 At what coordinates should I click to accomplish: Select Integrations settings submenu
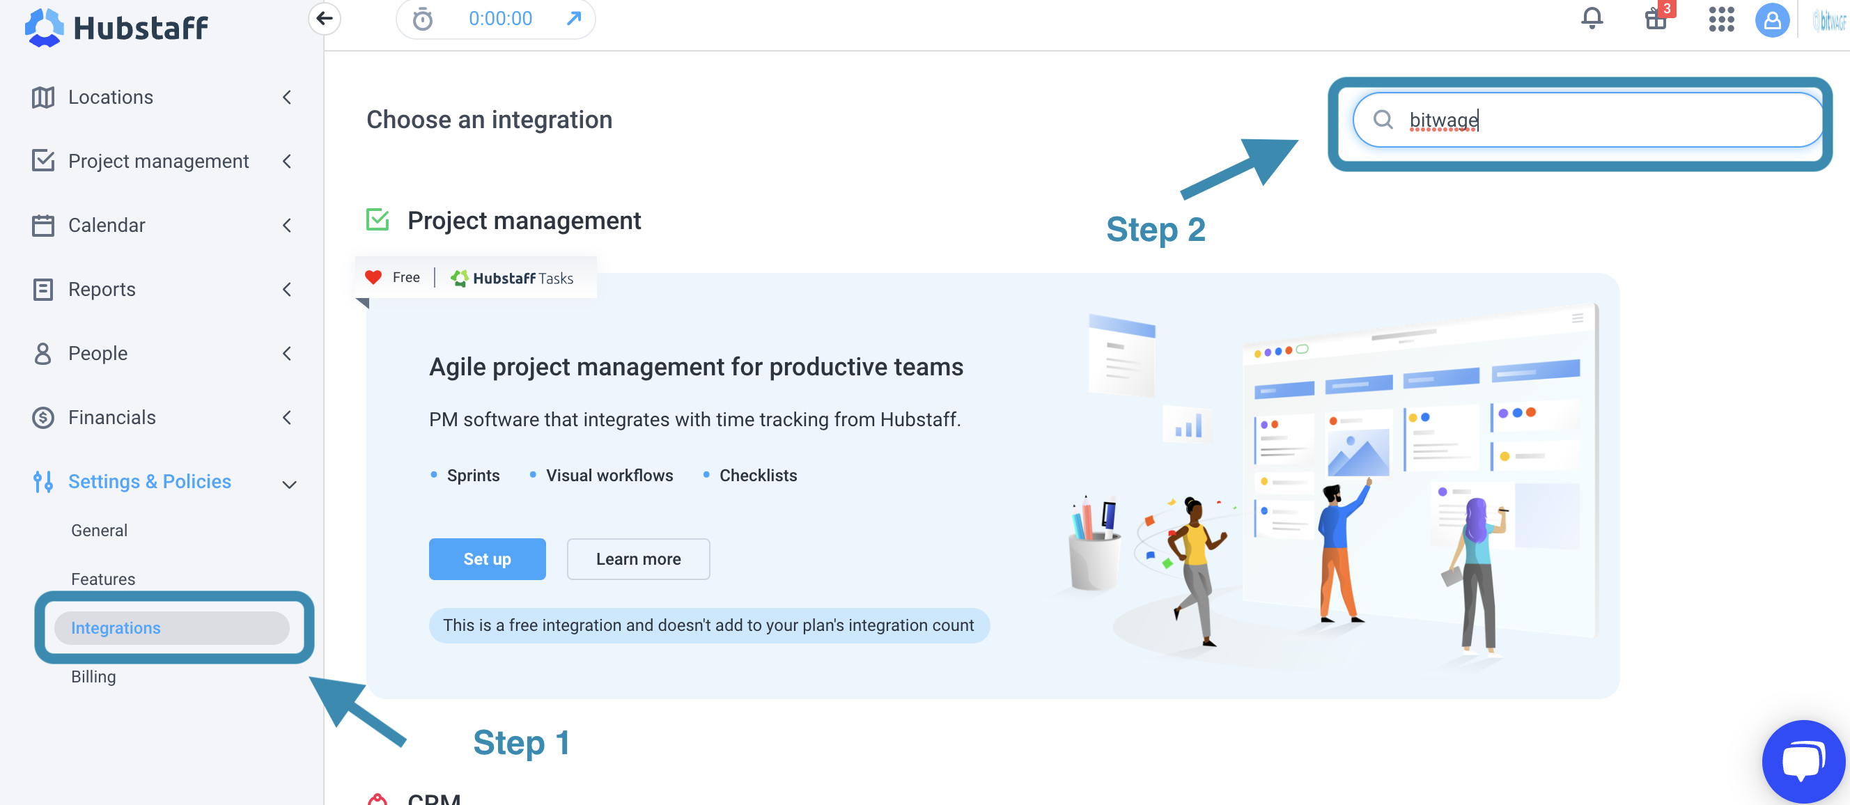pos(171,627)
